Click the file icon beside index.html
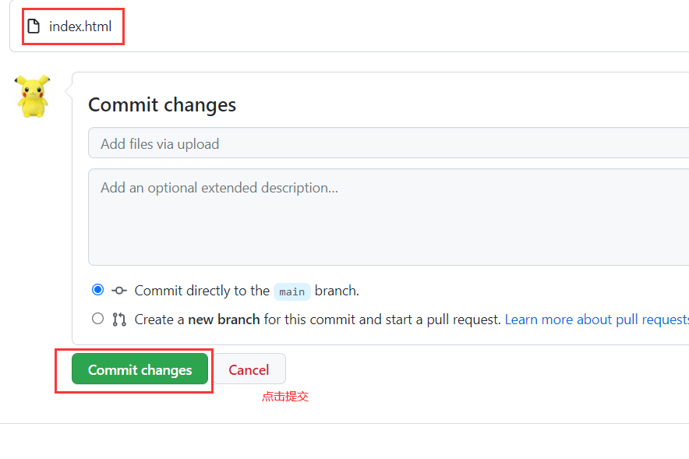The height and width of the screenshot is (459, 689). pos(34,26)
